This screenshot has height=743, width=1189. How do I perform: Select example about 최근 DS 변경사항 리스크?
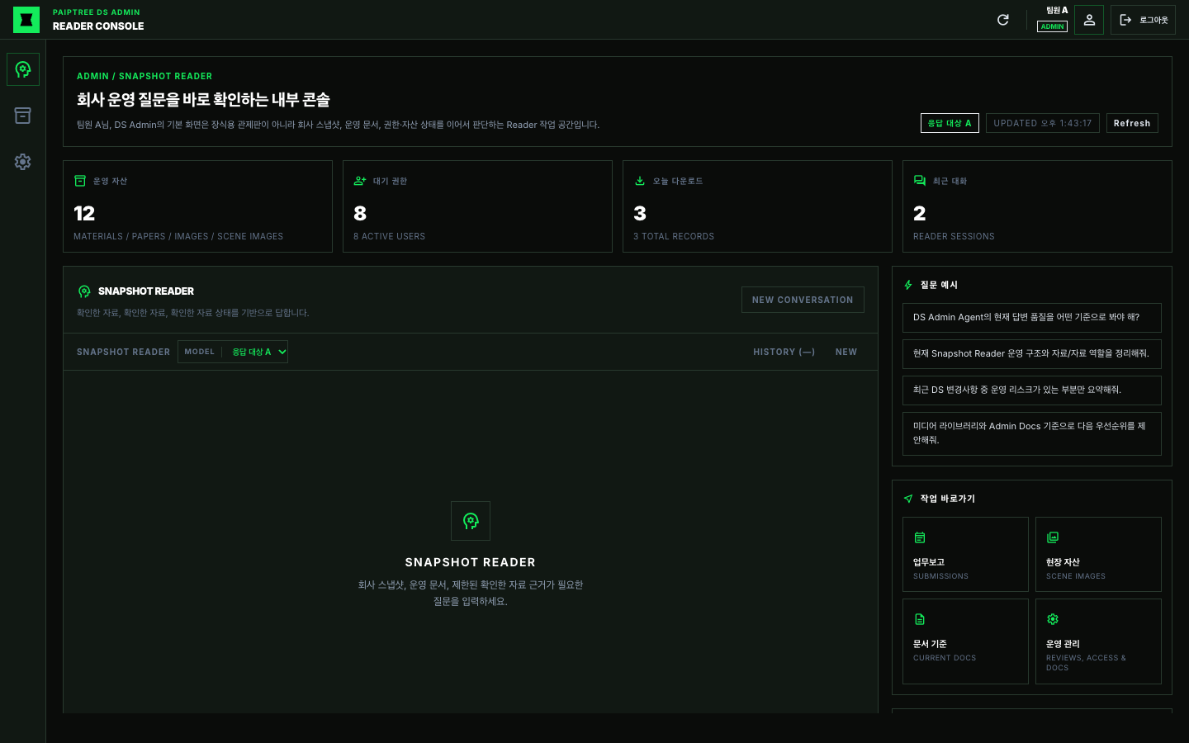[1032, 390]
